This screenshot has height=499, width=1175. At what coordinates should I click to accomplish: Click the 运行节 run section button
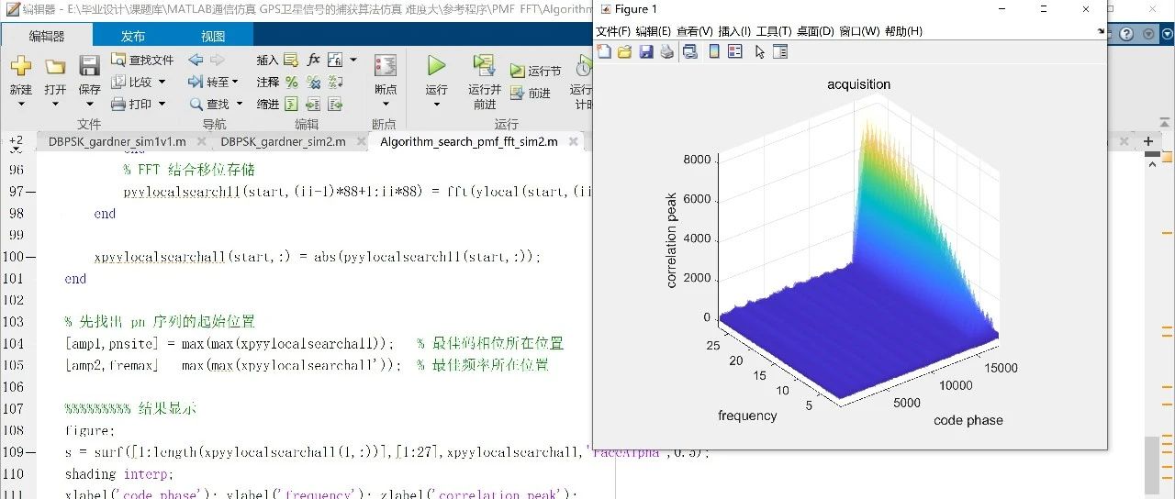coord(536,72)
